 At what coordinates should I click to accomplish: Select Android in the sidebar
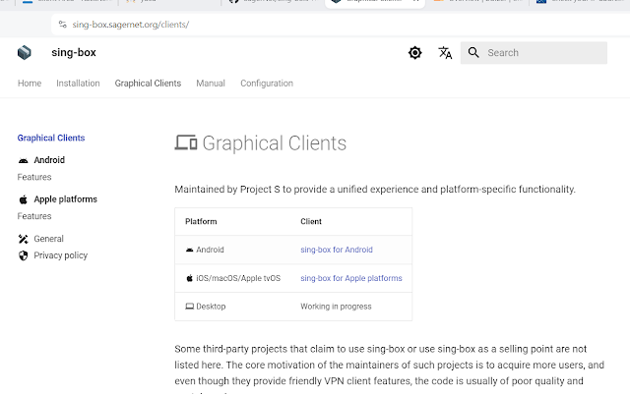click(x=49, y=160)
